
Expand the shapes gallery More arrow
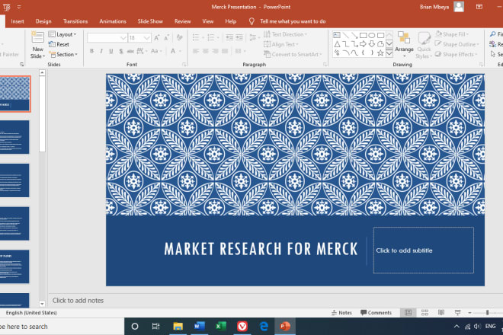[x=389, y=53]
